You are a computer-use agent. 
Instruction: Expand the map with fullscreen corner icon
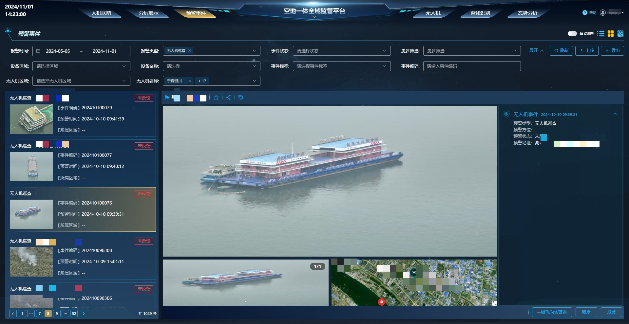tap(494, 303)
